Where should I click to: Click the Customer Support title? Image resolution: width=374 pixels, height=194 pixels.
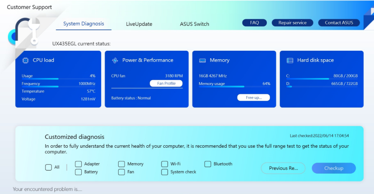(x=29, y=7)
